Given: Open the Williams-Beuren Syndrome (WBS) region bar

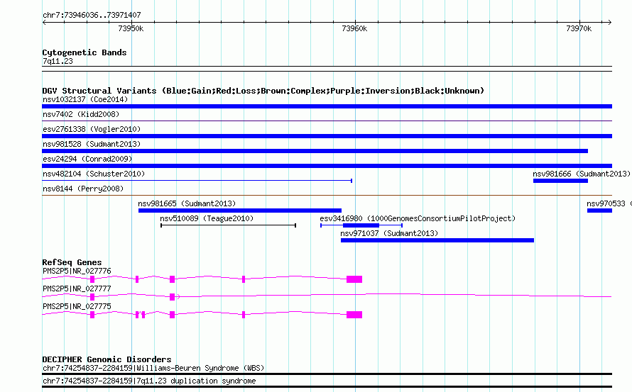Looking at the screenshot, I should point(327,374).
